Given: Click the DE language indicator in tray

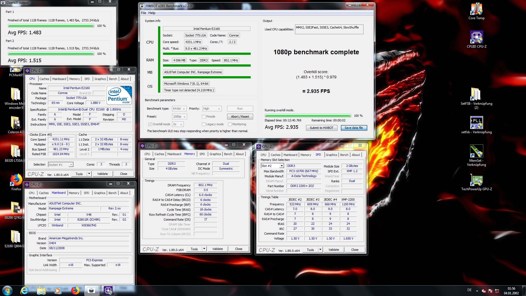Looking at the screenshot, I should pyautogui.click(x=469, y=290).
